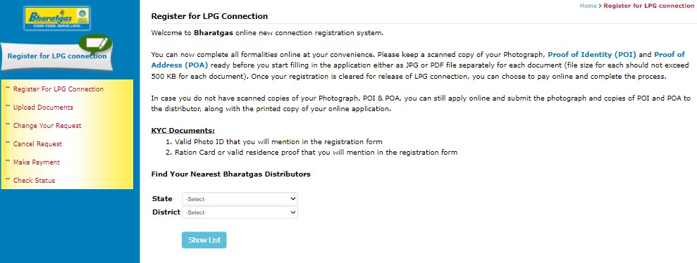Follow the Home breadcrumb link
The image size is (697, 263).
tap(588, 6)
